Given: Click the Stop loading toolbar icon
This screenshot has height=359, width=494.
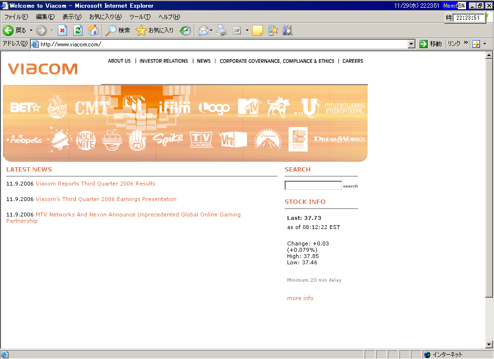Looking at the screenshot, I should [x=62, y=30].
